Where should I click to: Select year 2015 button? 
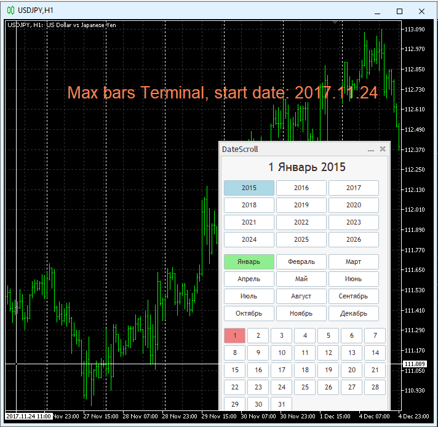click(249, 188)
